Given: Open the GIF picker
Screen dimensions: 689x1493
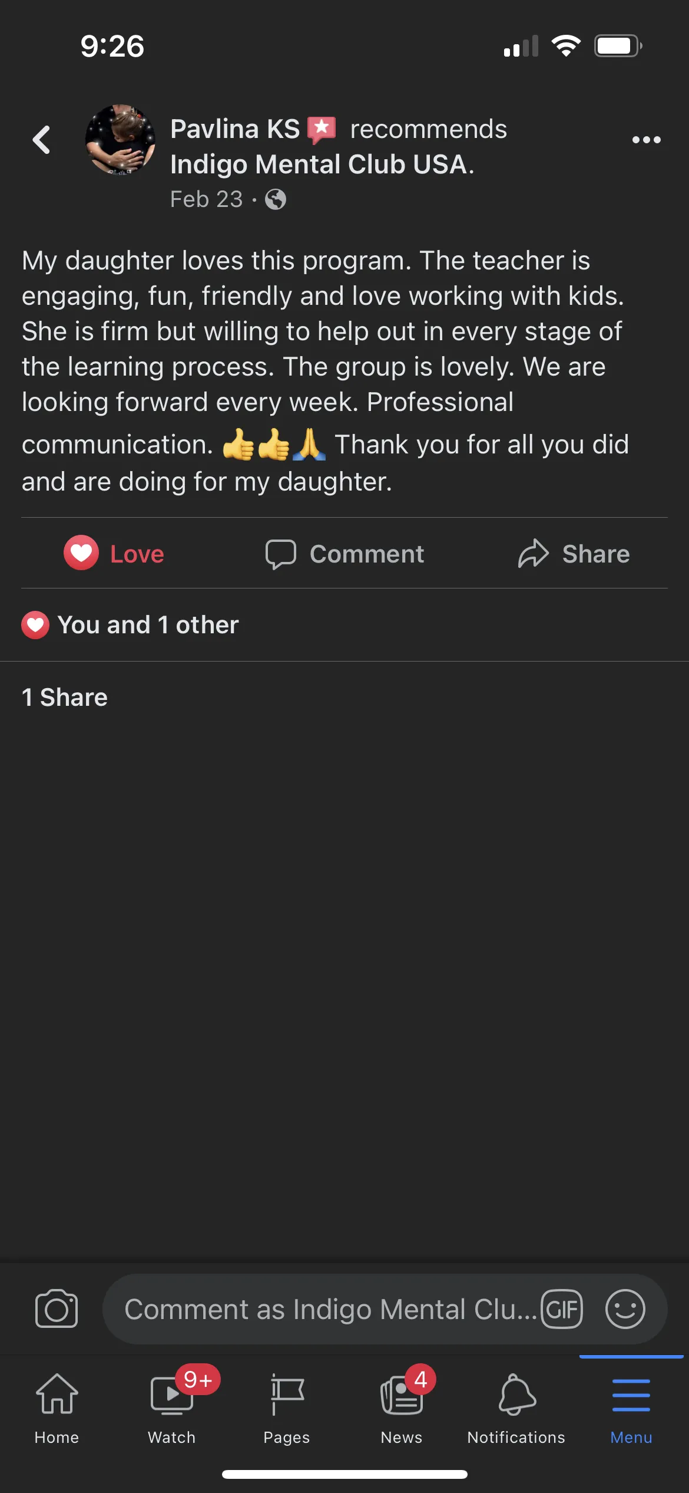Looking at the screenshot, I should click(x=562, y=1309).
